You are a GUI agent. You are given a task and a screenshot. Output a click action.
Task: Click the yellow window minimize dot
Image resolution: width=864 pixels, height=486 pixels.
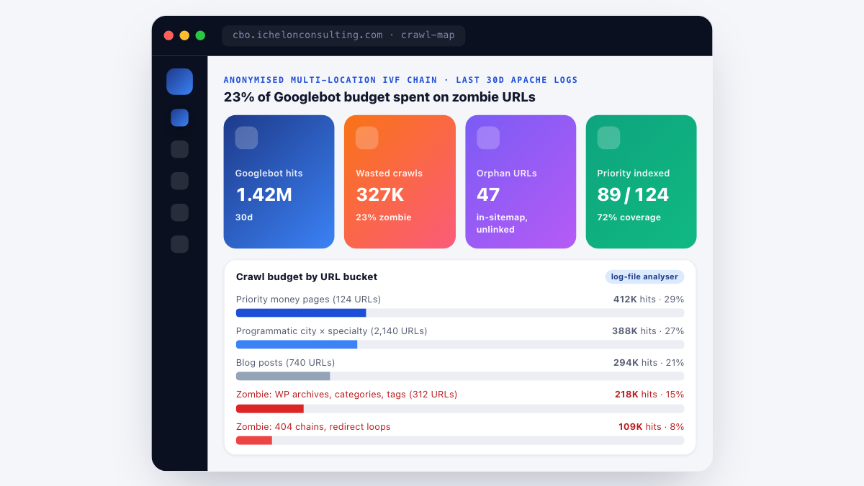click(184, 35)
